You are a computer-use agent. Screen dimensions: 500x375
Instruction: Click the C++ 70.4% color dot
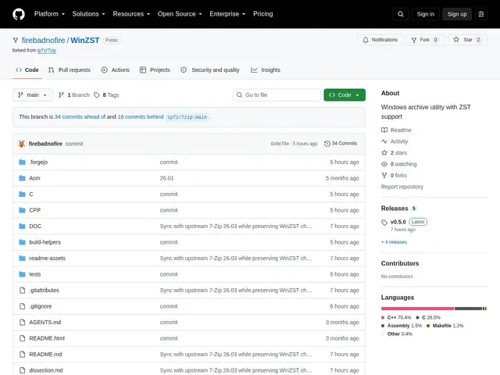[x=383, y=318]
